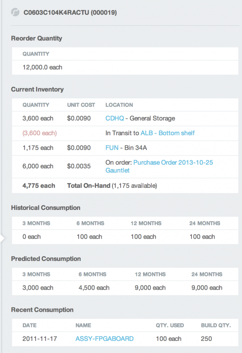Click the Current Inventory section heading
This screenshot has width=242, height=353.
tap(37, 89)
